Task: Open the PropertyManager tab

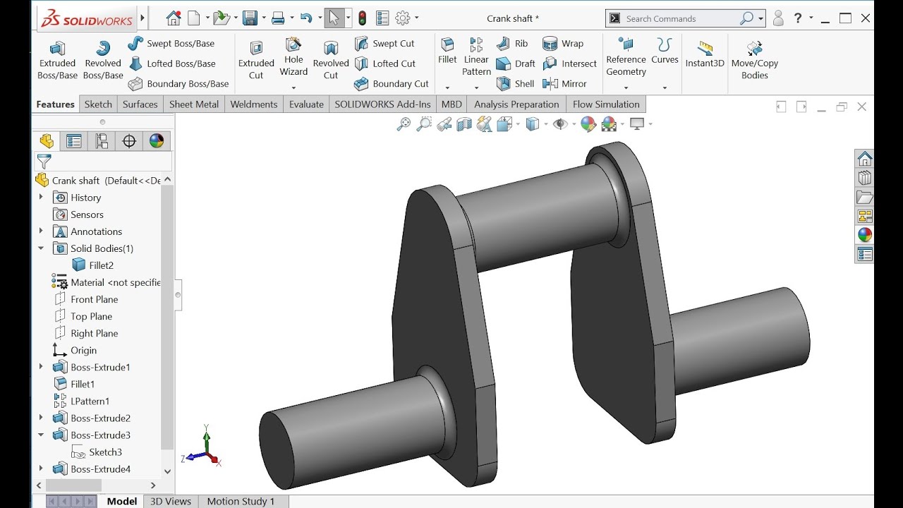Action: point(74,141)
